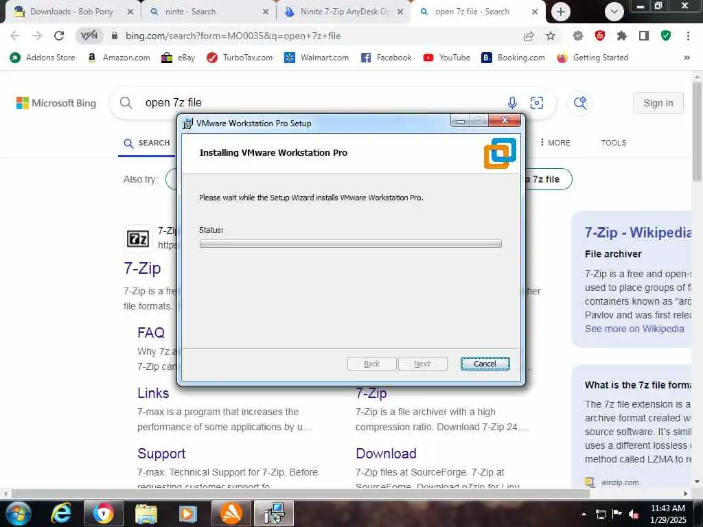Click the horizontal page scrollbar
Image resolution: width=703 pixels, height=527 pixels.
(300, 494)
